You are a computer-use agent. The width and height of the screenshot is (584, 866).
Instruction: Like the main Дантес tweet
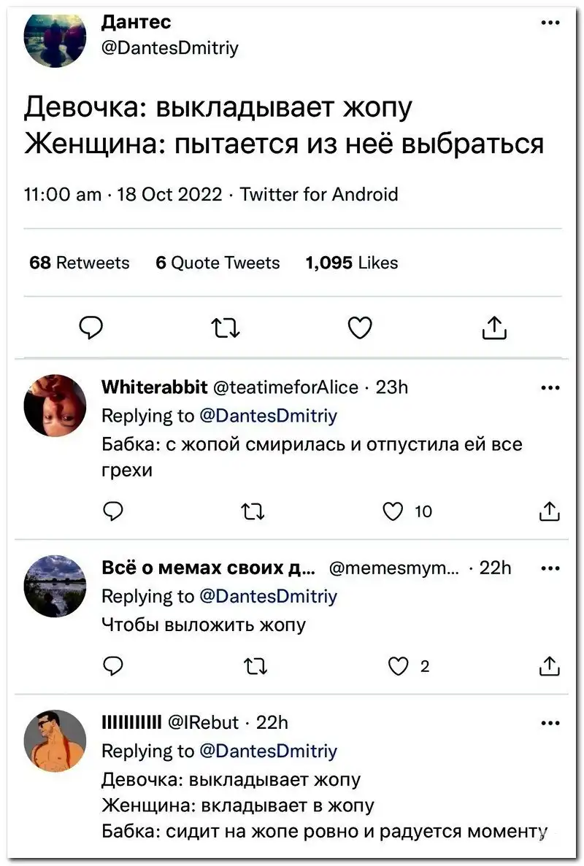[359, 330]
